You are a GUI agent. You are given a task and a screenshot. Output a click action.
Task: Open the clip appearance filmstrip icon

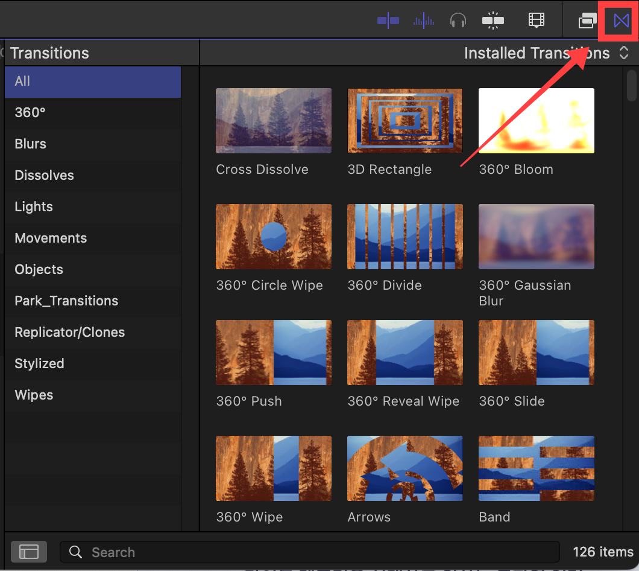[x=537, y=20]
